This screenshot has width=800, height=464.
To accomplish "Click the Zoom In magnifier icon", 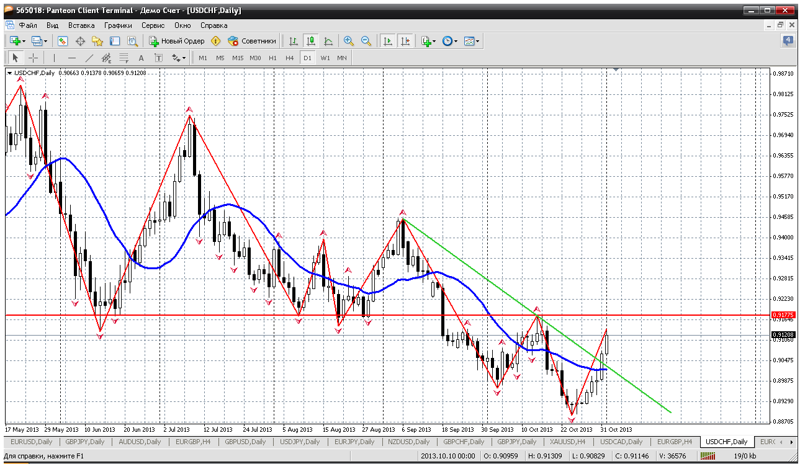I will (x=349, y=41).
